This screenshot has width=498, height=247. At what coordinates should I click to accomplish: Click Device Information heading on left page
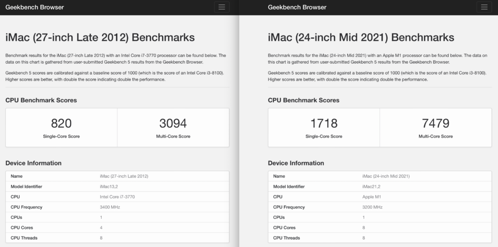[33, 163]
